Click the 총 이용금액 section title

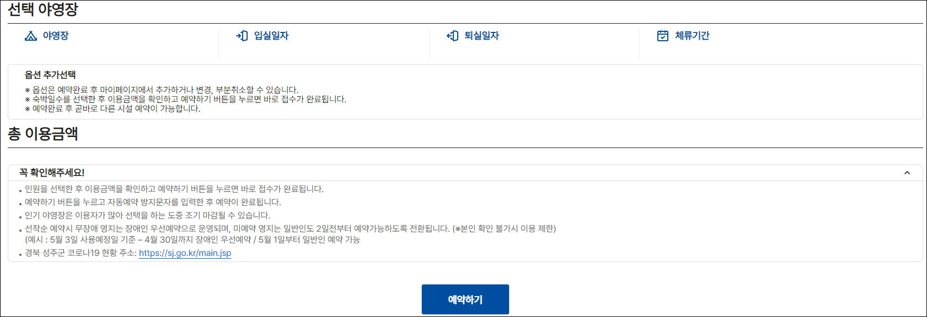point(43,134)
